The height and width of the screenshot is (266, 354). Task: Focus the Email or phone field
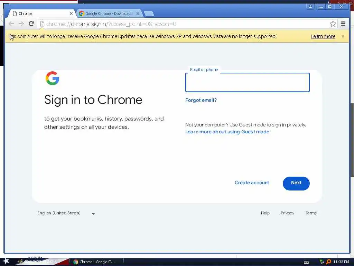[x=247, y=82]
